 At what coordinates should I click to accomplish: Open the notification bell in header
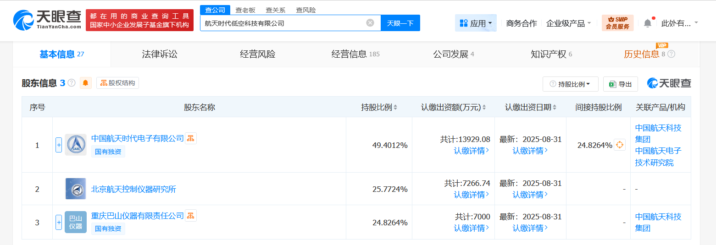point(647,23)
